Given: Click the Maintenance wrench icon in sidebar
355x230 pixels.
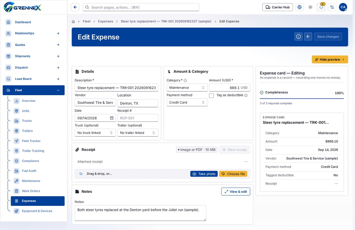Looking at the screenshot, I should point(17,181).
